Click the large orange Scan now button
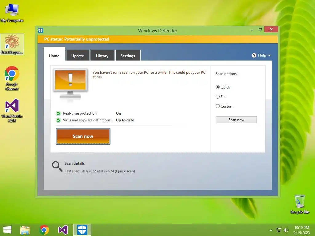The height and width of the screenshot is (236, 315). click(x=83, y=136)
